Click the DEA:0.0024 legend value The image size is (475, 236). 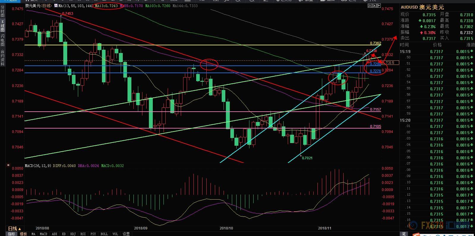point(89,166)
